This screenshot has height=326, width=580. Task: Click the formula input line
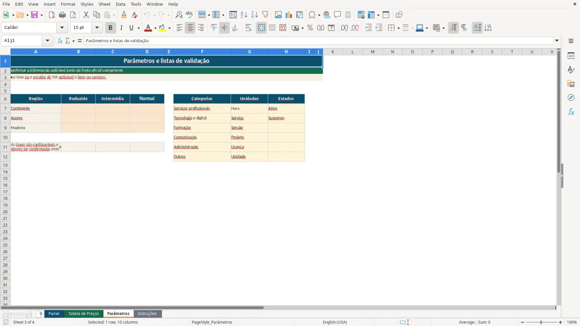pos(319,41)
